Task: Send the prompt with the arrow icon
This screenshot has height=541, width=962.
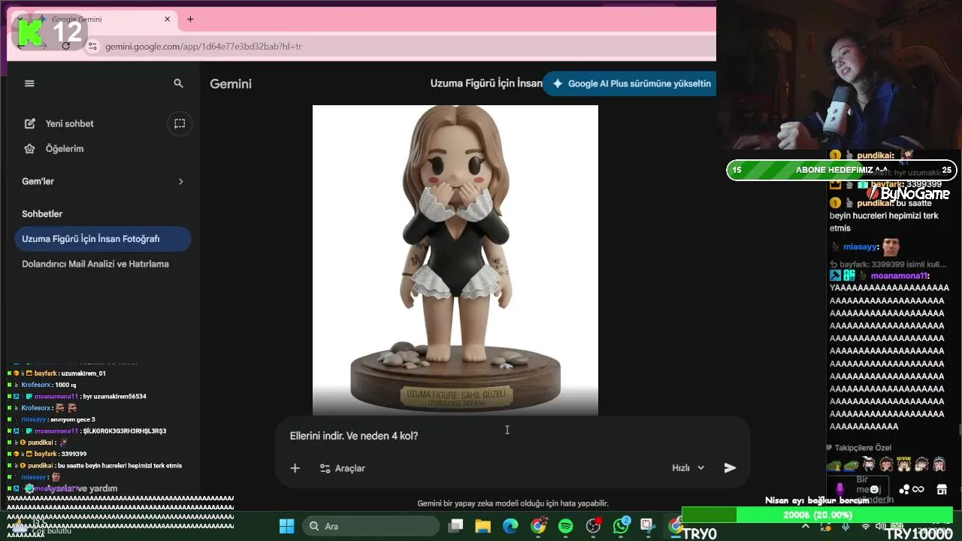Action: pyautogui.click(x=730, y=467)
